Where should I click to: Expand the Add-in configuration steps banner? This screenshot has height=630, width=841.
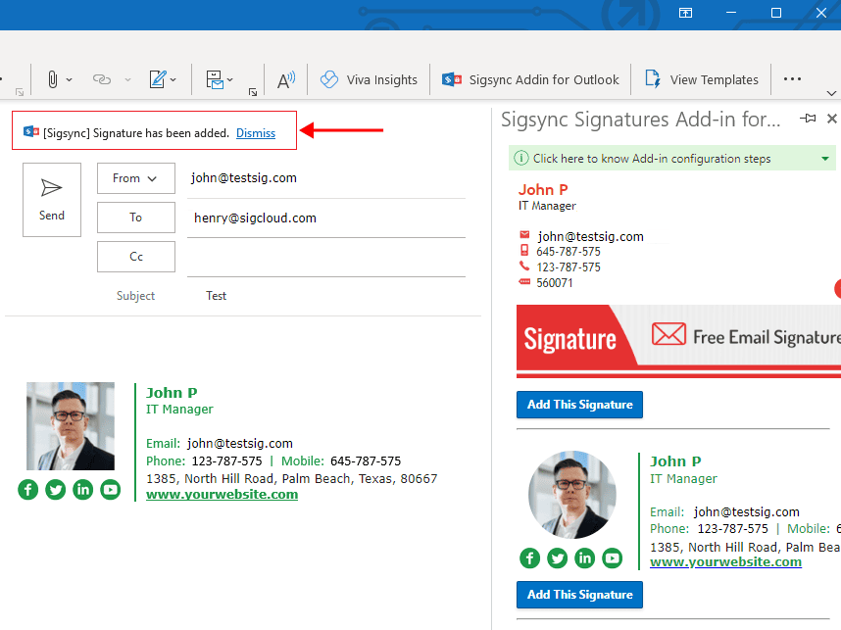825,159
